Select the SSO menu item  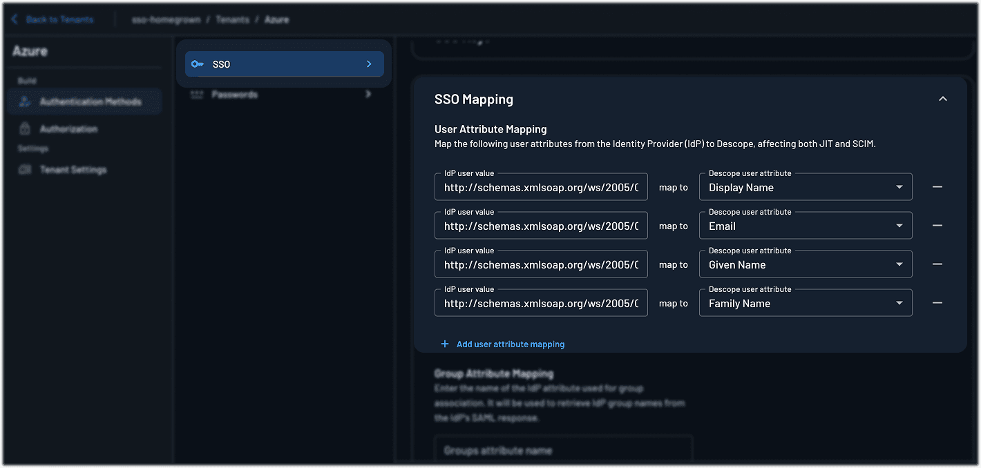(284, 64)
